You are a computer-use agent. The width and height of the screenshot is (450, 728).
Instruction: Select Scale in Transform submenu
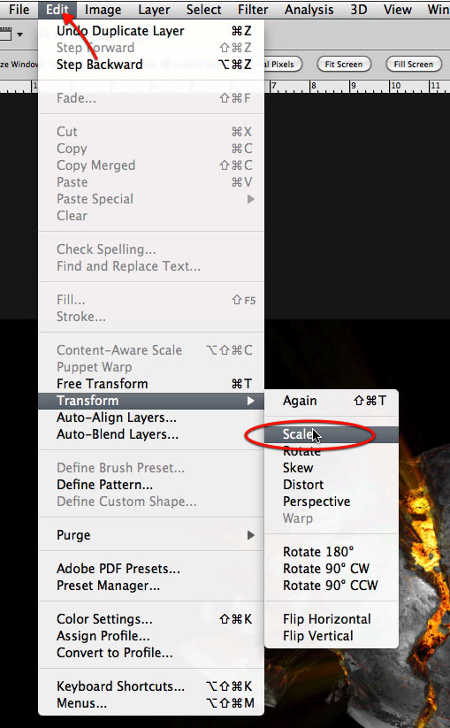tap(332, 434)
